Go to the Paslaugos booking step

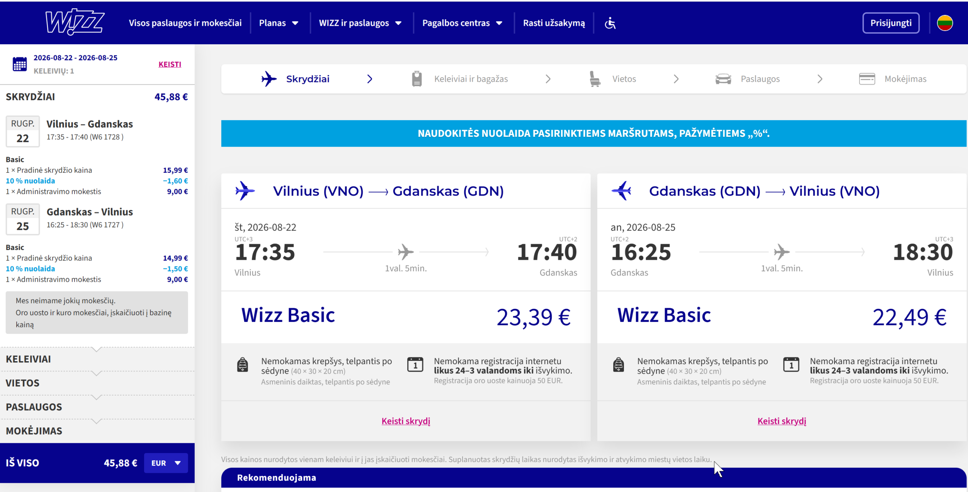748,79
